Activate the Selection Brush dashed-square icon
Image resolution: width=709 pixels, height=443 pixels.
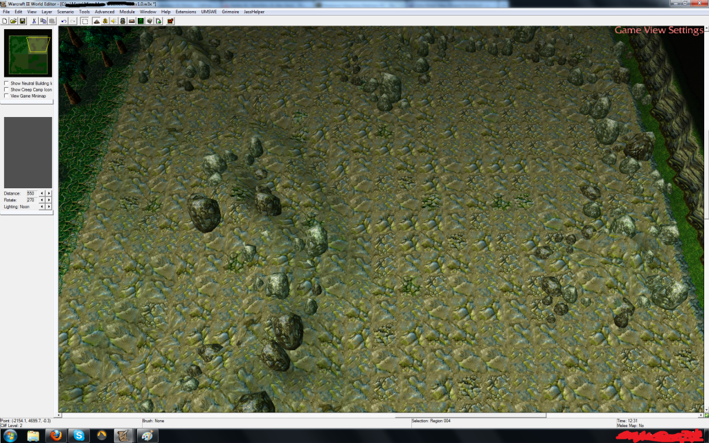point(84,21)
